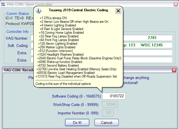
Task: Click '+32 Rear Fog Lamps Enabled' line
Action: pos(59,36)
